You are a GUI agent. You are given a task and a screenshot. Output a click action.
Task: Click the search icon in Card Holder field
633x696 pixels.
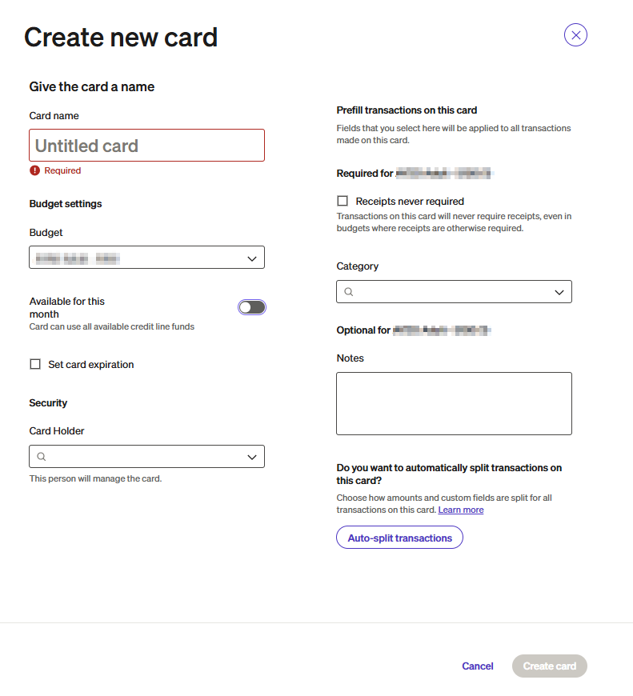(x=42, y=457)
